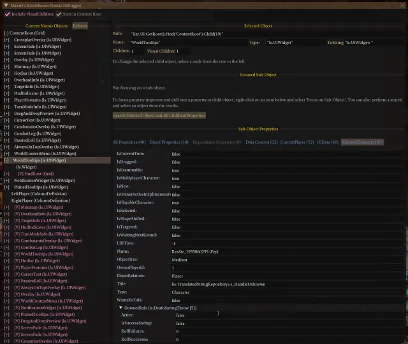
Task: Expand the Minimap (ls.UIWidget) node
Action: pyautogui.click(x=6, y=66)
